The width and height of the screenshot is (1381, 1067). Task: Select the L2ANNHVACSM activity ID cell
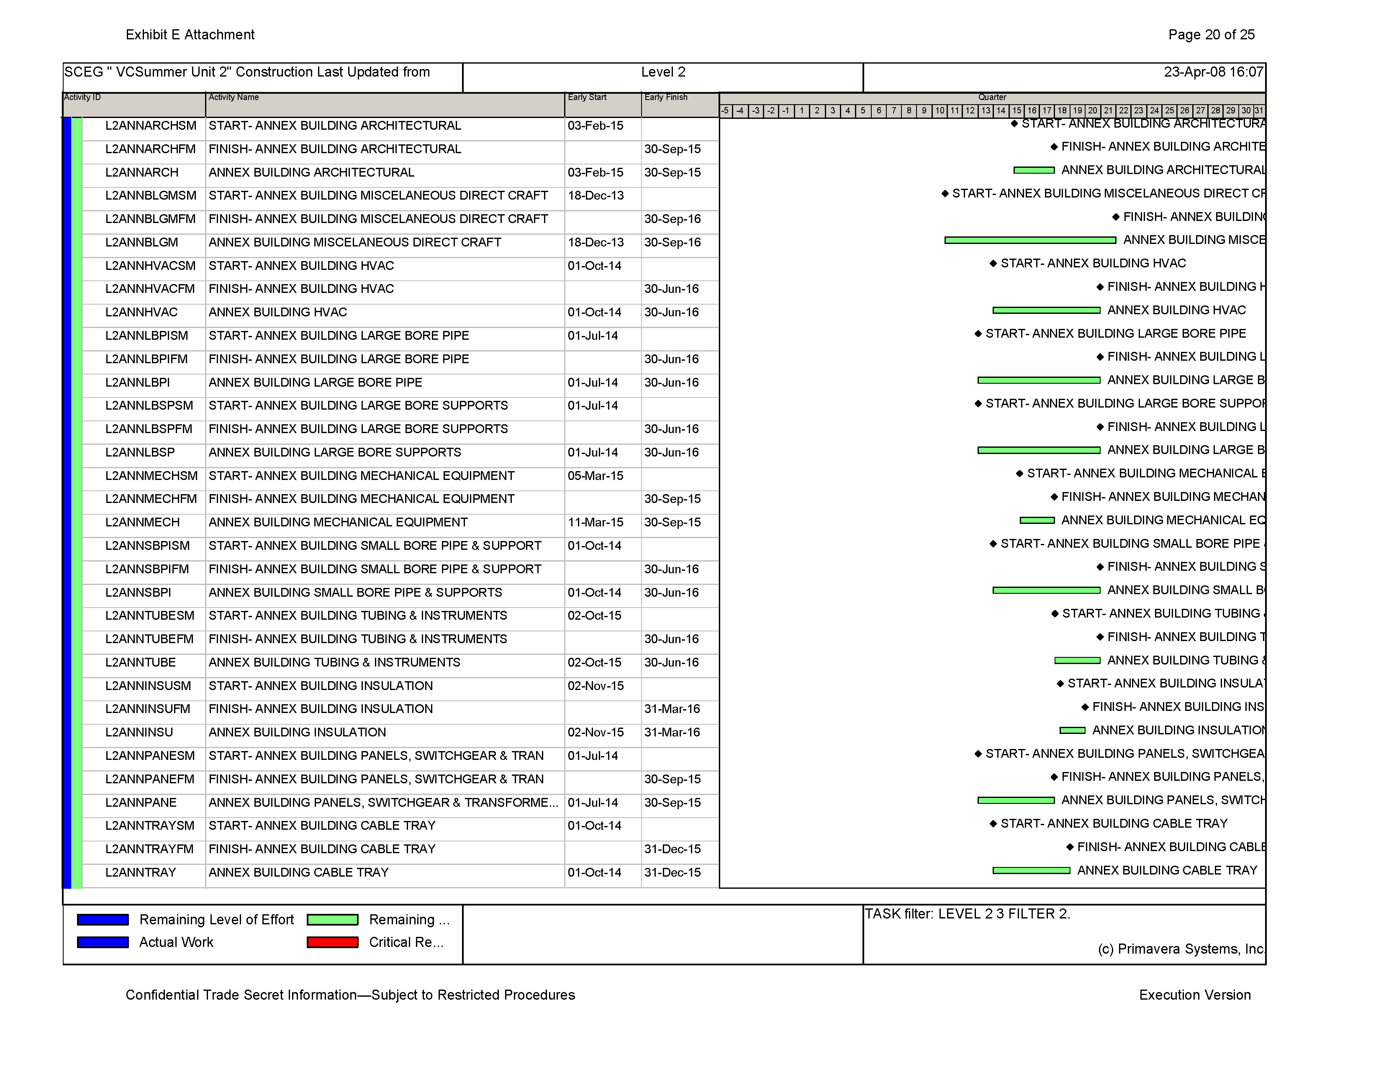click(x=151, y=266)
